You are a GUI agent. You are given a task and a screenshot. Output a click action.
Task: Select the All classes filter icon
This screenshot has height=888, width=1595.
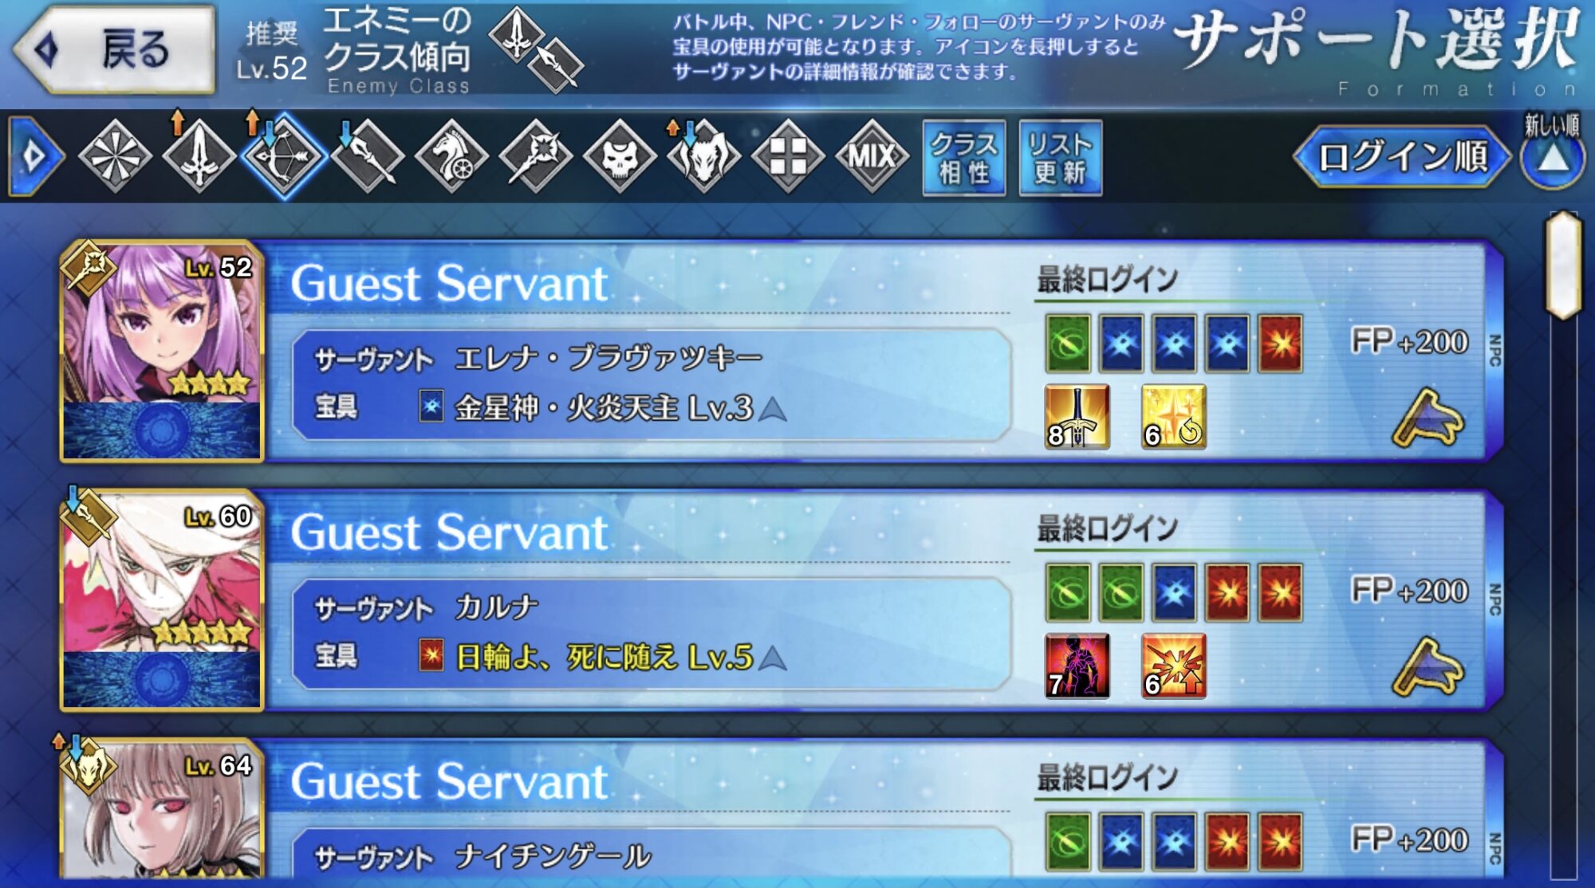coord(115,156)
